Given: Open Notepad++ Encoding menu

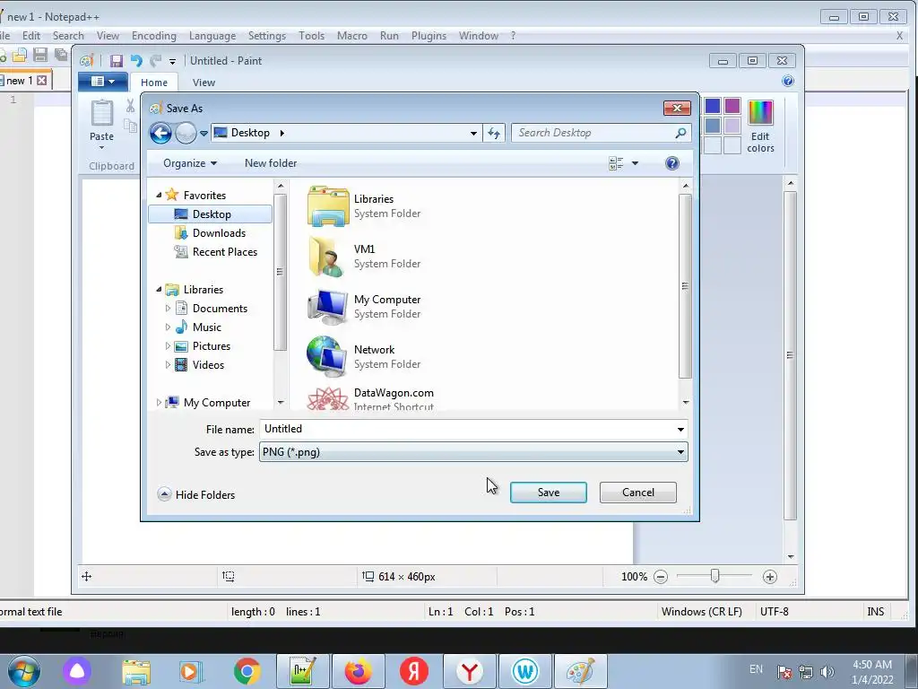Looking at the screenshot, I should point(154,36).
